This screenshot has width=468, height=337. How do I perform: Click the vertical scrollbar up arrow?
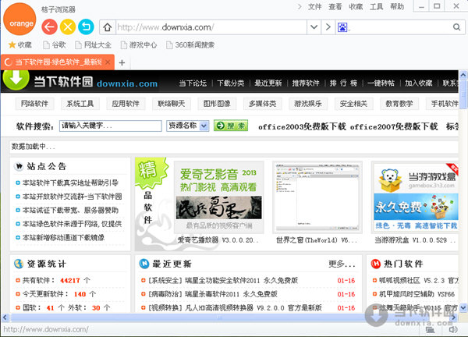(x=463, y=74)
